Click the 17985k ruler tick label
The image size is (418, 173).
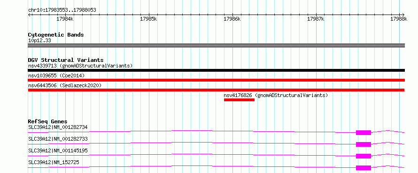[x=148, y=19]
